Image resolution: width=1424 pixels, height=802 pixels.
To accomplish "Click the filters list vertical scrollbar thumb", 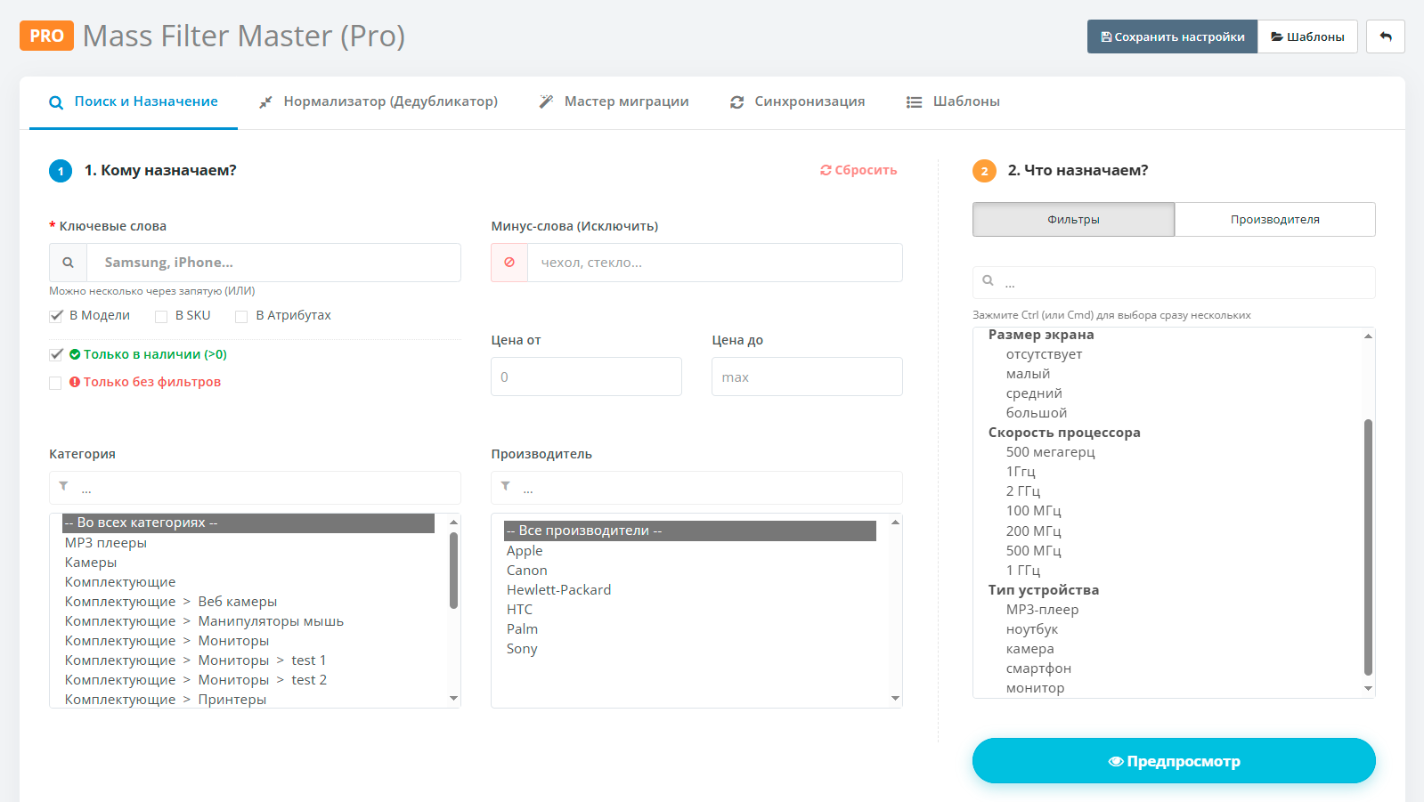I will (x=1368, y=547).
